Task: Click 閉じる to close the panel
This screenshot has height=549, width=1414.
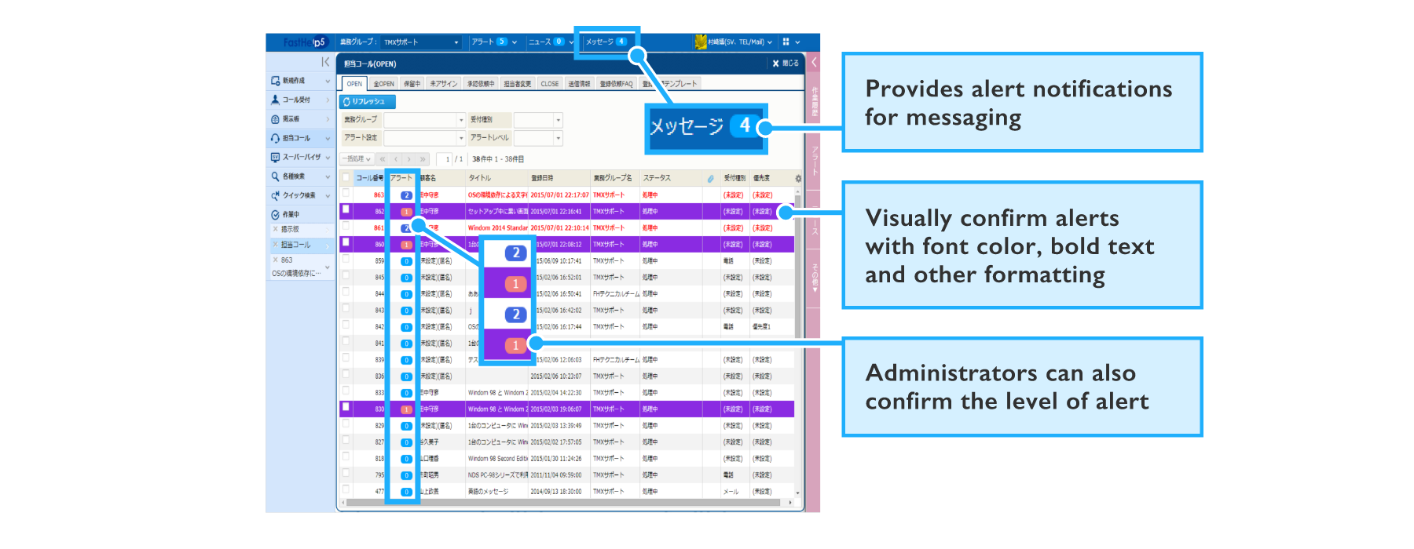Action: coord(786,64)
